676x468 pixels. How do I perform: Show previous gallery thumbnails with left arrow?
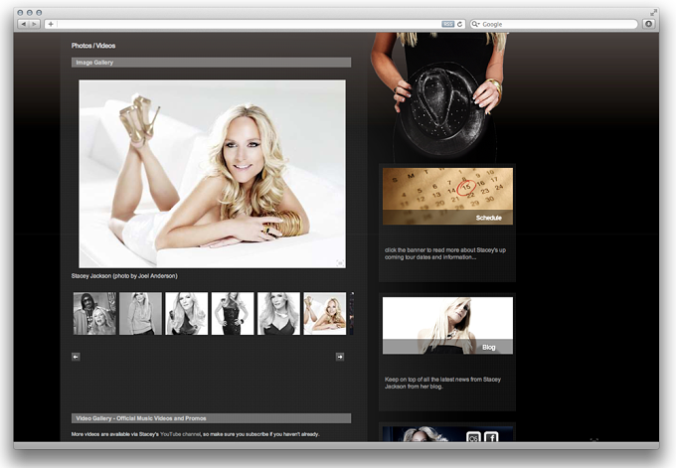76,357
